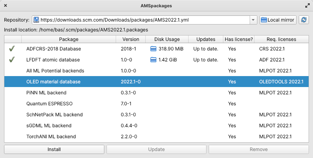The image size is (313, 158).
Task: Click the green checkmark beside ADFCRS-2018 Database
Action: coord(12,49)
